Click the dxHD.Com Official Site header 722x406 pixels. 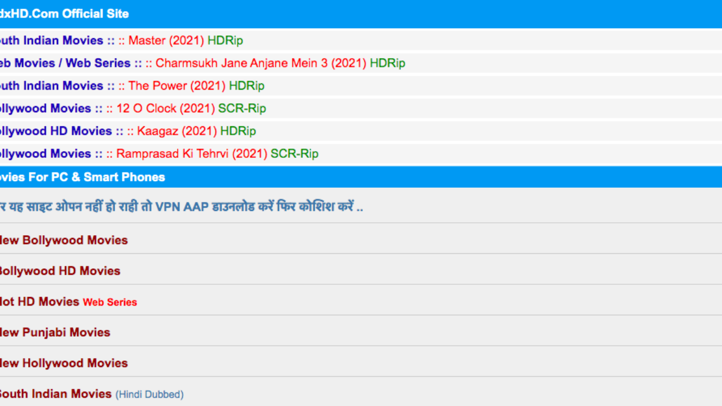pyautogui.click(x=64, y=14)
